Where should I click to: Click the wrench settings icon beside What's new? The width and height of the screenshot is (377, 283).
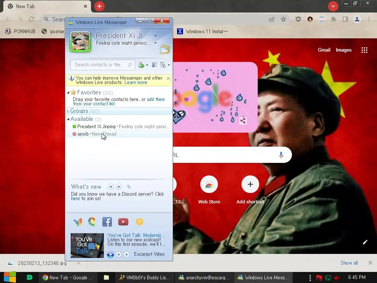pos(128,186)
